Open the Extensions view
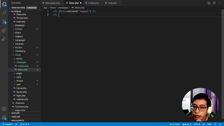The width and height of the screenshot is (224, 126). [x=4, y=30]
